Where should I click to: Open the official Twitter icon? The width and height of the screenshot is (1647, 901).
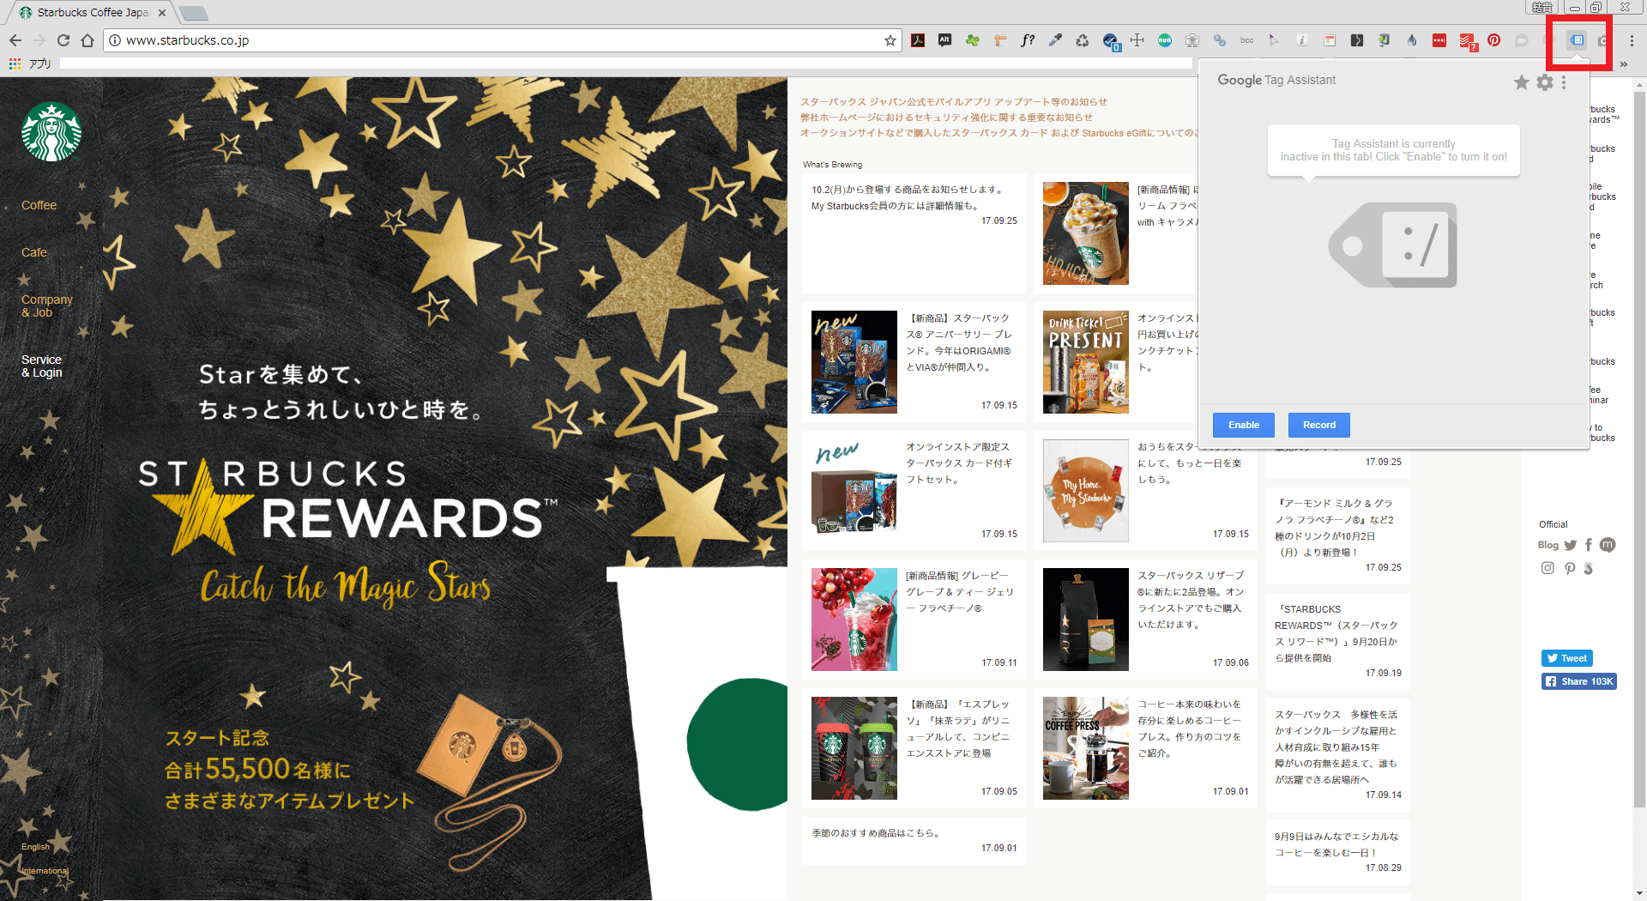click(1571, 545)
